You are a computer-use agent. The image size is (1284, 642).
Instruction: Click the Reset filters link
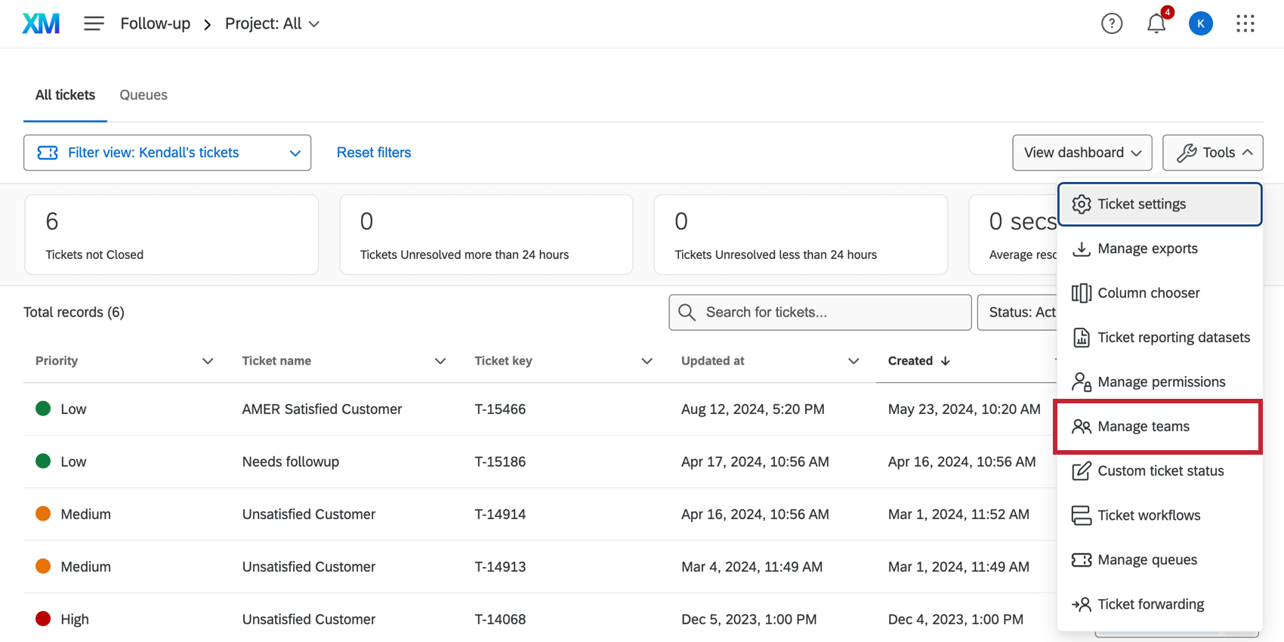pos(374,153)
